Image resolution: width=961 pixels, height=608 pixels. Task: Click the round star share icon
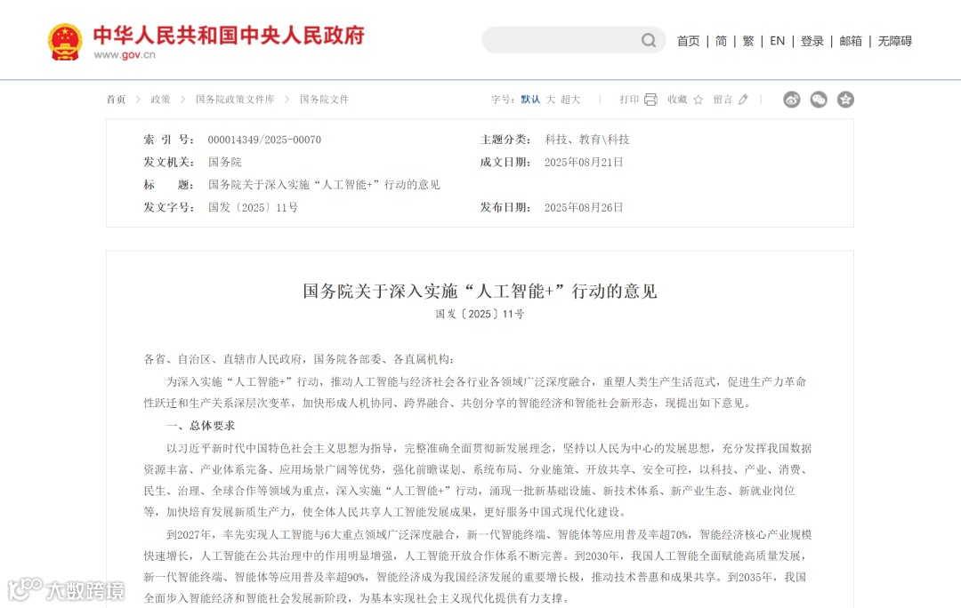tap(846, 100)
